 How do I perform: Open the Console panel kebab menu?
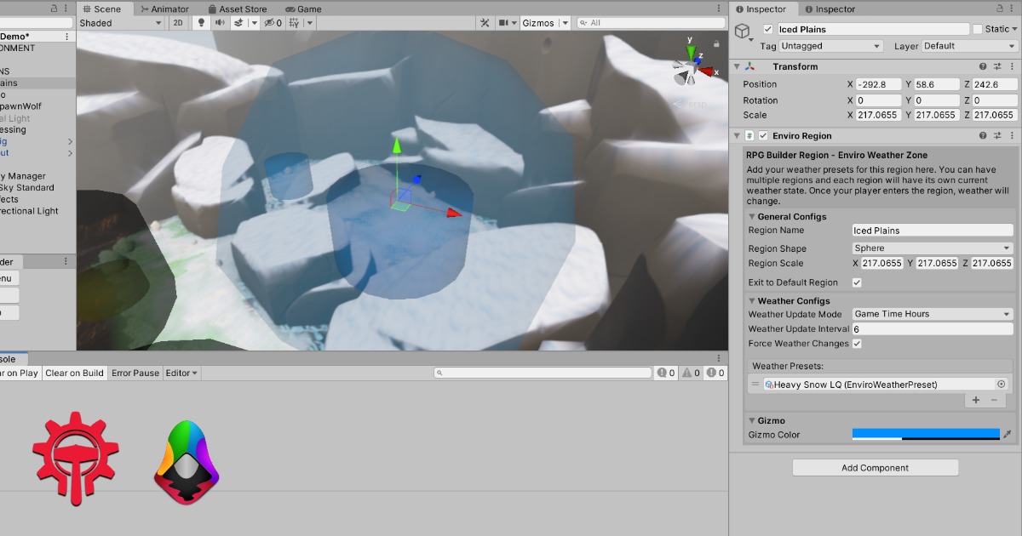[x=718, y=358]
